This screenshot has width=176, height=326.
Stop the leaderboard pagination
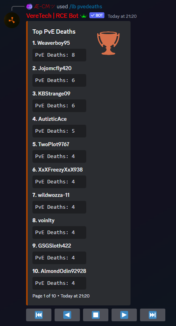(x=95, y=315)
